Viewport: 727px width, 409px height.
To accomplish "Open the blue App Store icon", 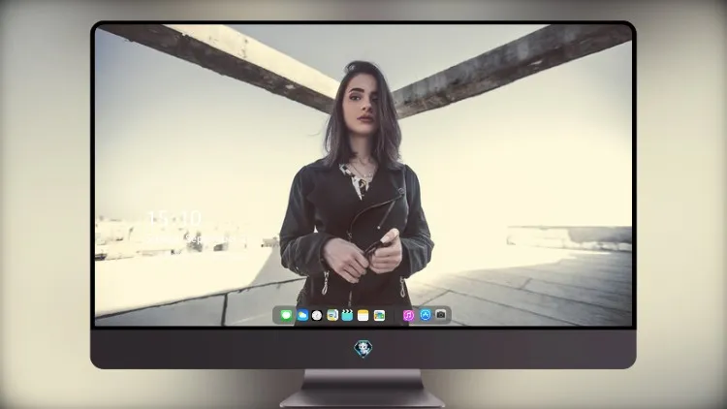I will point(426,315).
